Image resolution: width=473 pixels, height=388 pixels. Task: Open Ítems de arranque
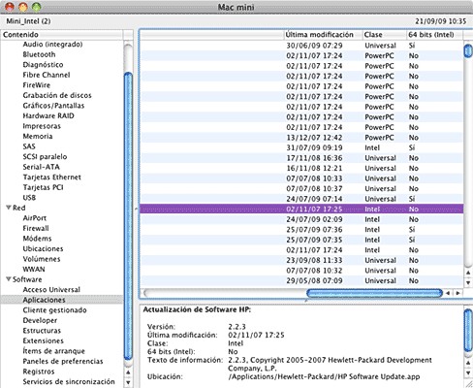54,351
